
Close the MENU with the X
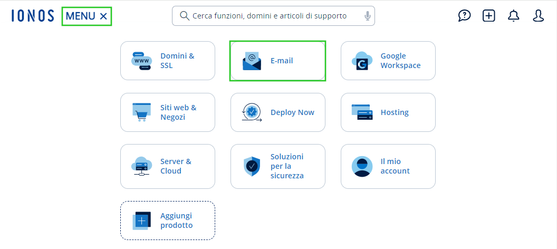(103, 16)
